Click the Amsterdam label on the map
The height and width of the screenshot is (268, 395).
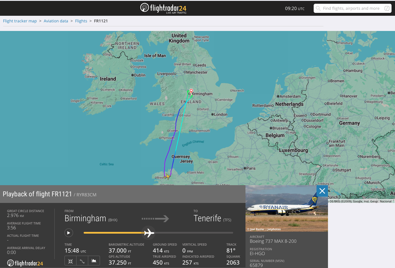pyautogui.click(x=290, y=97)
